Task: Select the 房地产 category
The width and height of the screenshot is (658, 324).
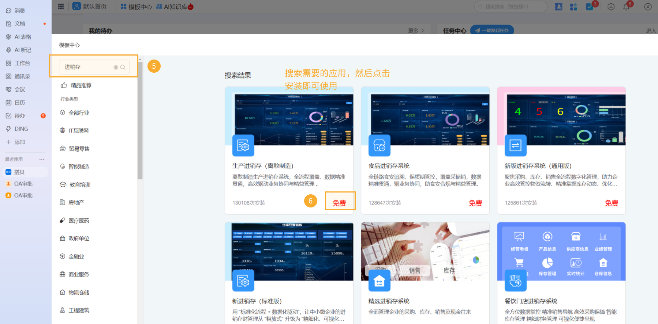Action: (x=72, y=202)
